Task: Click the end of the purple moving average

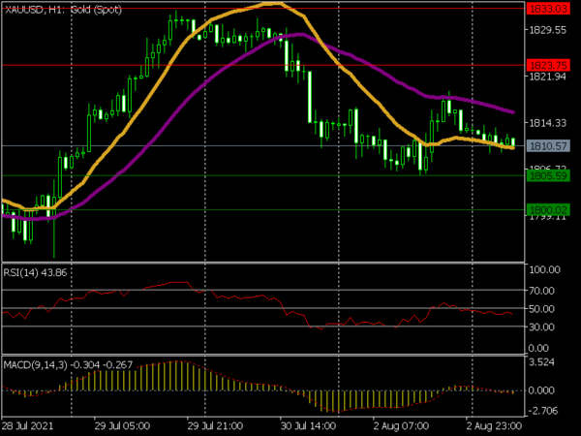Action: point(513,112)
